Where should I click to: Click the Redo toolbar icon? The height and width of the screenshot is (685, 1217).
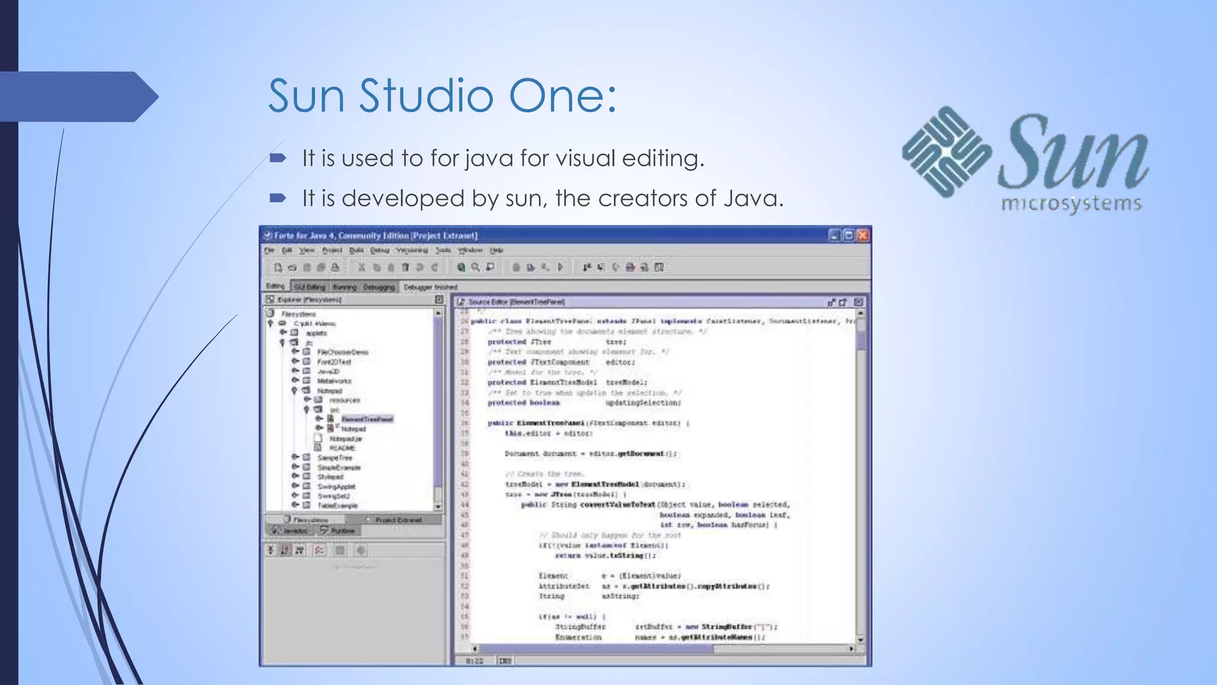[434, 268]
